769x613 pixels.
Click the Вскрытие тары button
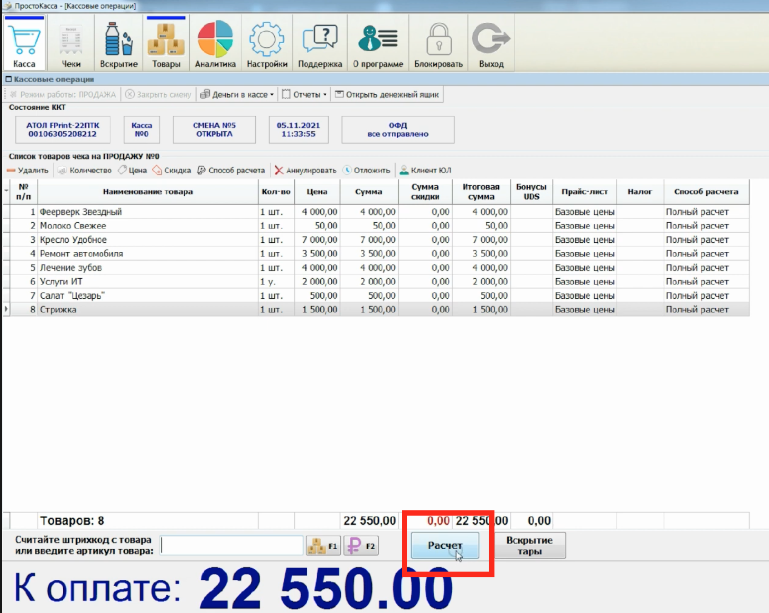coord(530,545)
